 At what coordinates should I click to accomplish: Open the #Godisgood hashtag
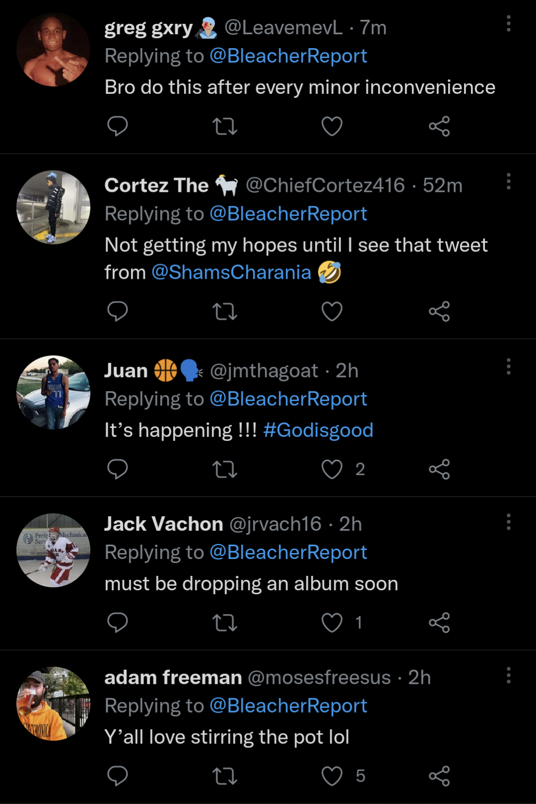pos(318,430)
